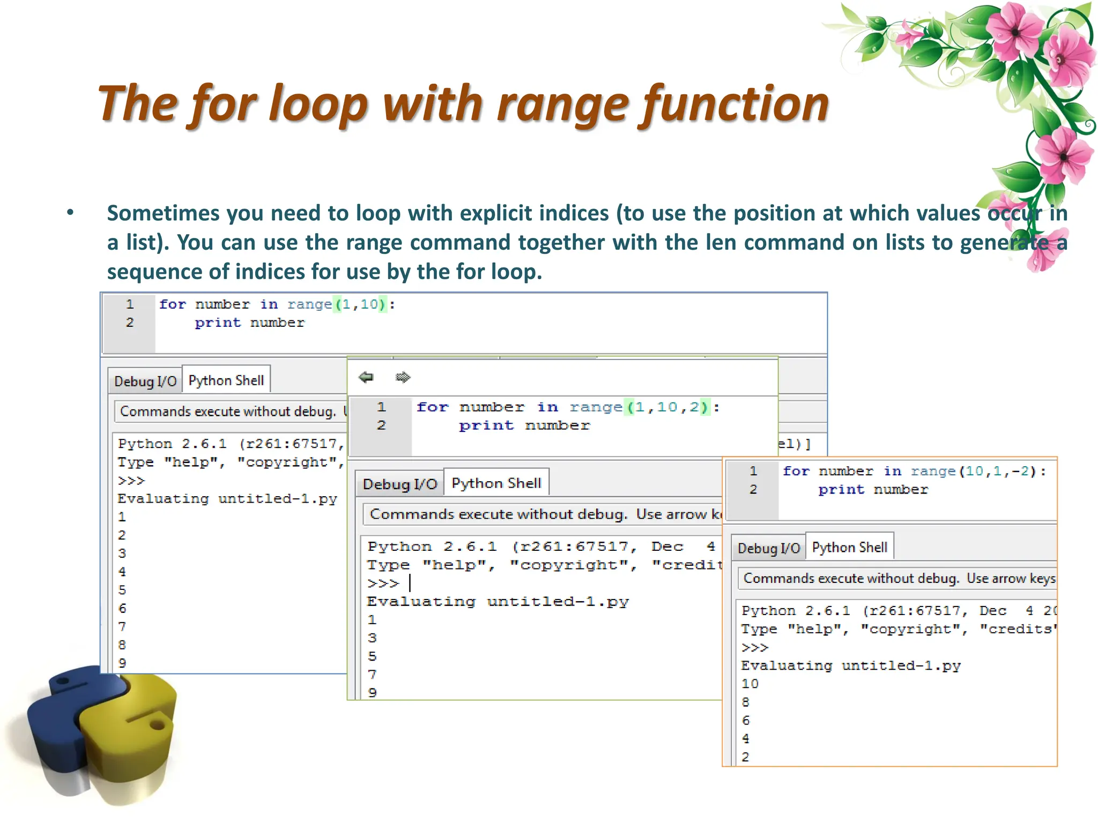Click the green back navigation arrow
The height and width of the screenshot is (823, 1098).
click(x=366, y=377)
